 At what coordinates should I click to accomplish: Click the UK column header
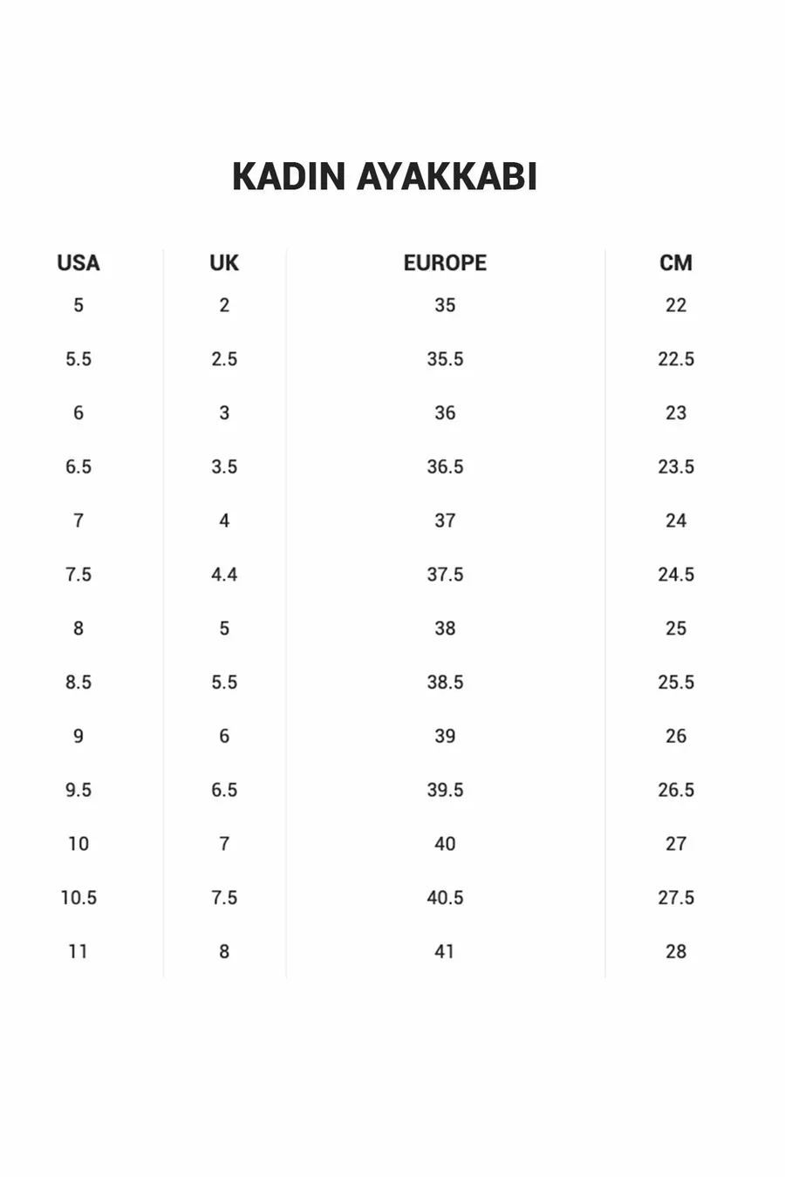[x=224, y=262]
